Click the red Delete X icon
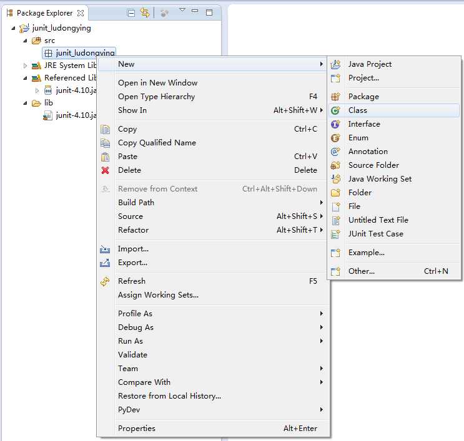The height and width of the screenshot is (441, 464). [x=105, y=170]
